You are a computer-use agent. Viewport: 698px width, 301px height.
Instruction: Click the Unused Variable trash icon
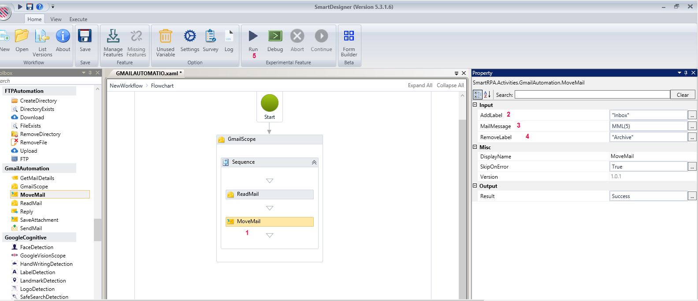[x=165, y=36]
